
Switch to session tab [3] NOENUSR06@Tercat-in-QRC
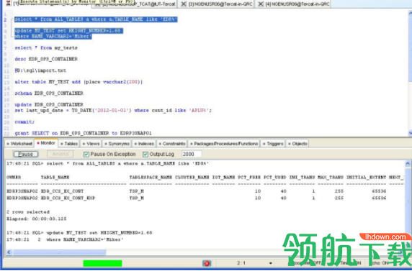(216, 4)
